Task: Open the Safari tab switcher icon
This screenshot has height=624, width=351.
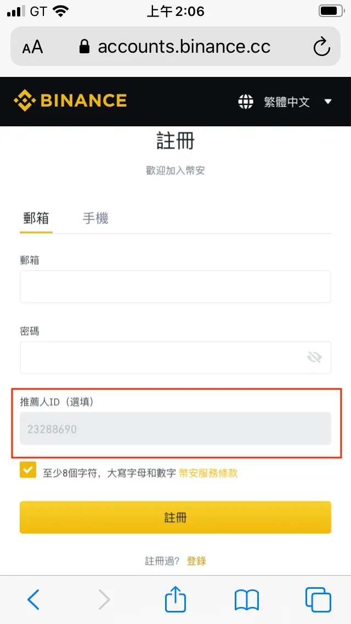Action: click(318, 599)
